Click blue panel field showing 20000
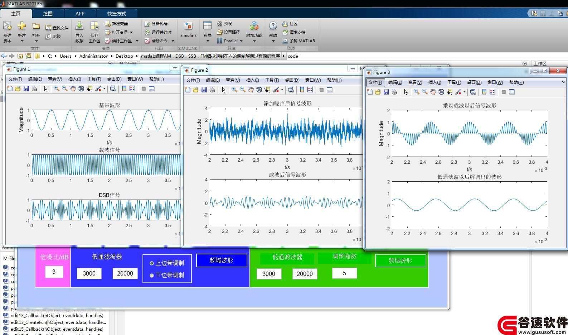568x335 pixels. [x=125, y=274]
